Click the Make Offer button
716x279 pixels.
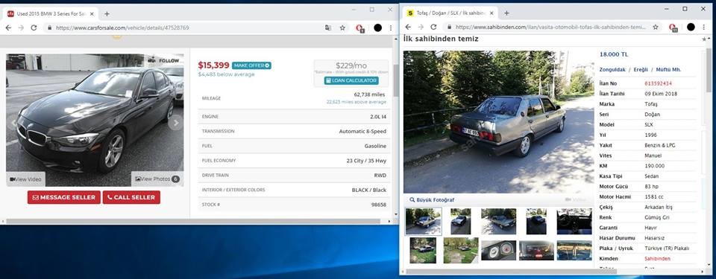click(x=251, y=65)
